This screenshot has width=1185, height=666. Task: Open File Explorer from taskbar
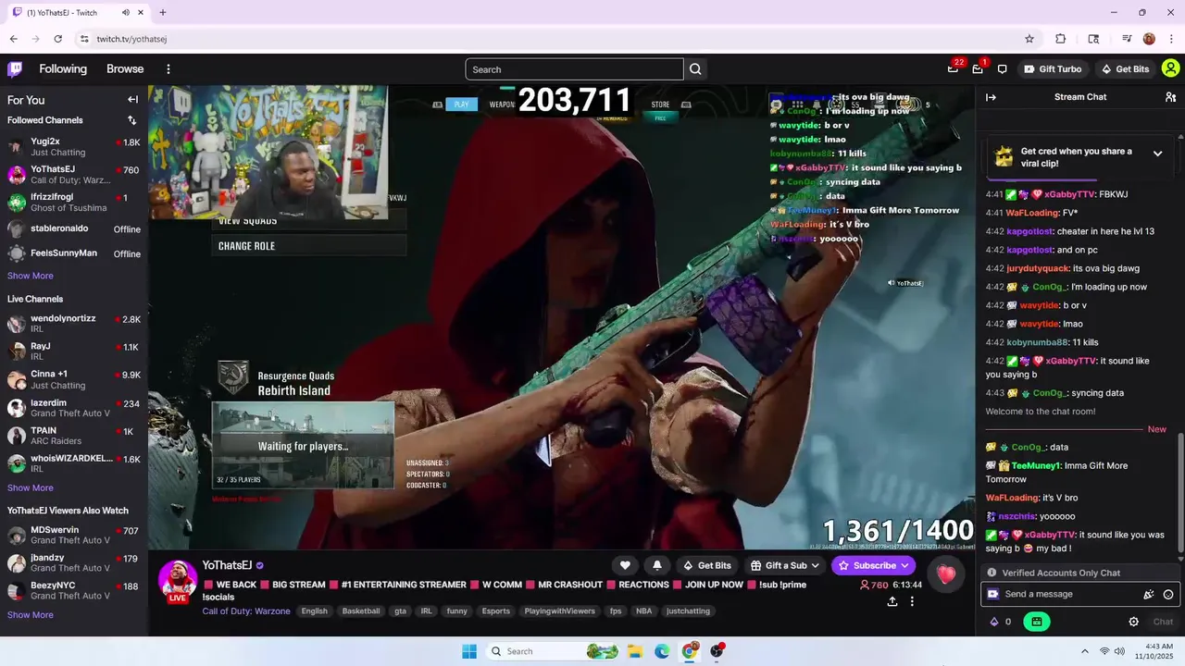[635, 651]
